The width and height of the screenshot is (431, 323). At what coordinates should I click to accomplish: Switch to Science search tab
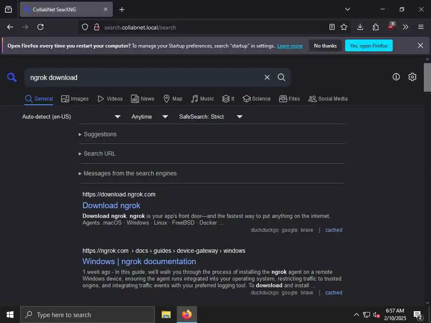point(256,99)
